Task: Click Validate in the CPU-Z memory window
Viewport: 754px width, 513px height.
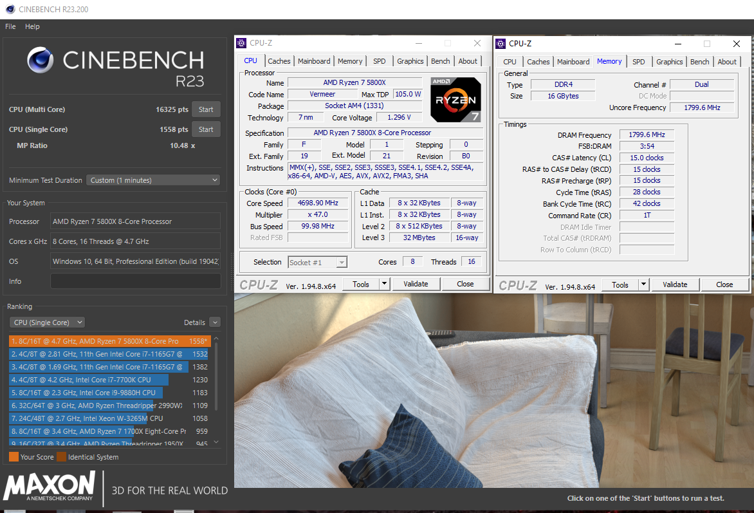Action: [675, 284]
